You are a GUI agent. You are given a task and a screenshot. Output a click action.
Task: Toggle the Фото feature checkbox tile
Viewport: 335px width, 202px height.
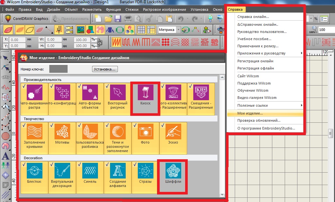click(x=145, y=138)
